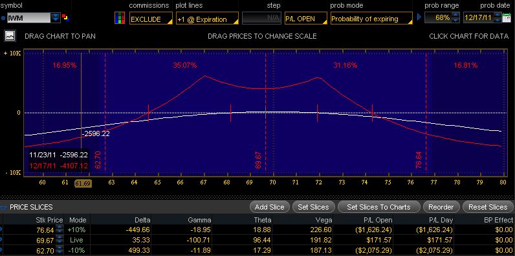Increase prob range above 68% with up arrow
The image size is (515, 256).
(455, 15)
